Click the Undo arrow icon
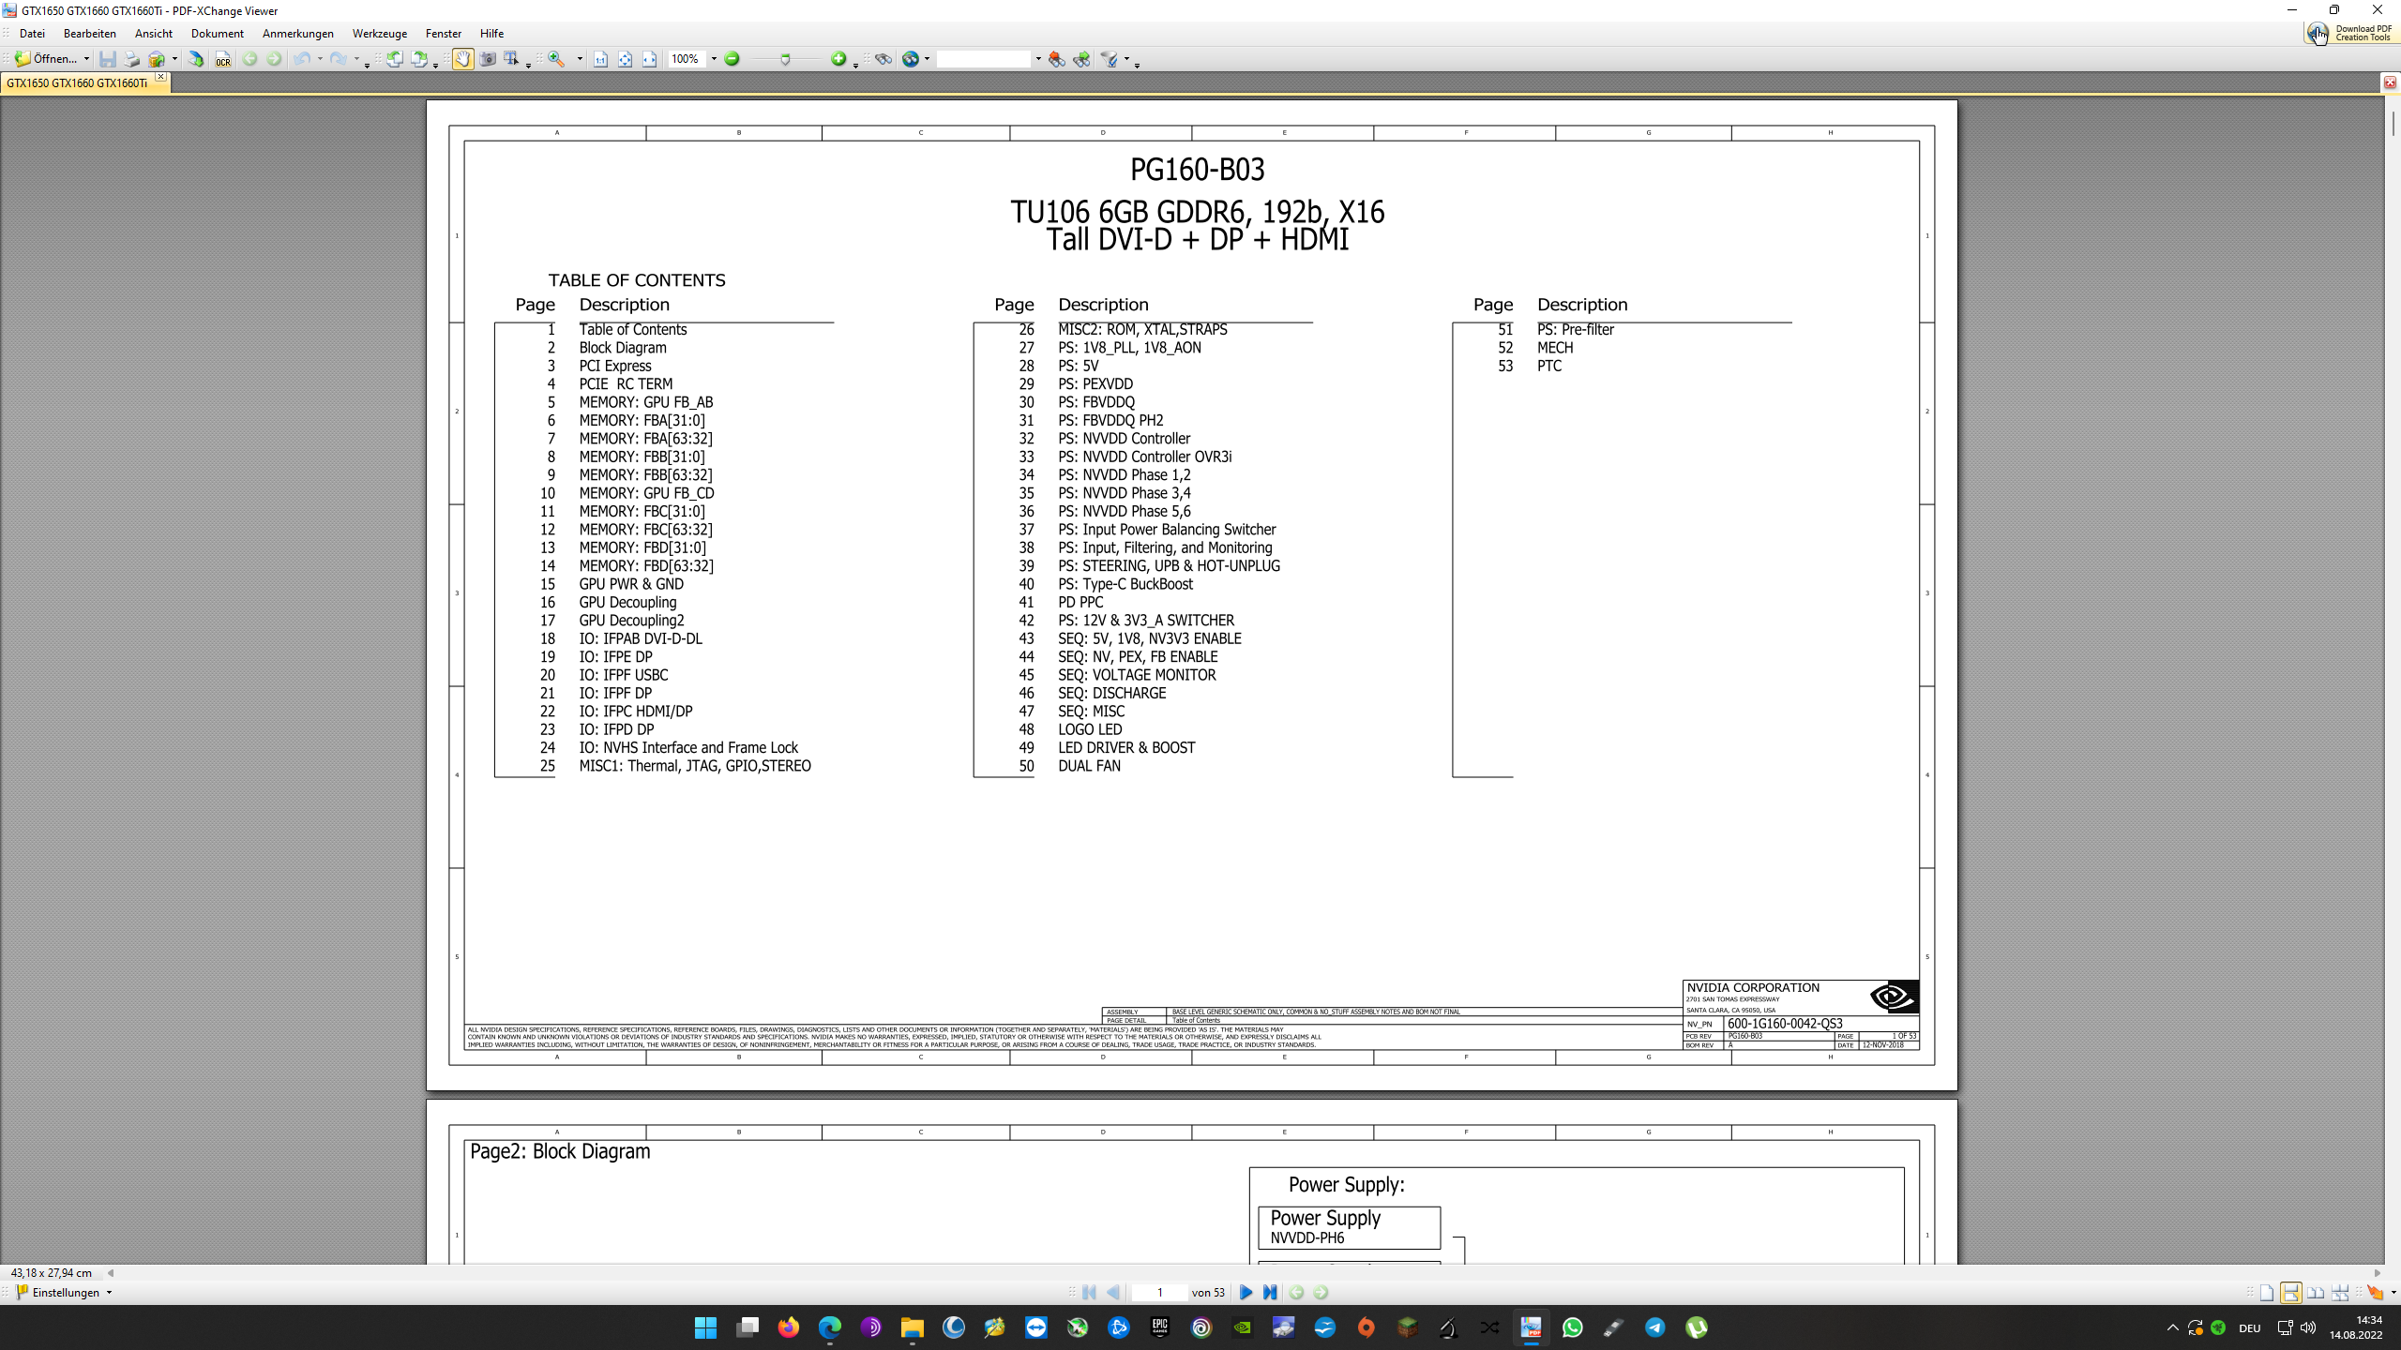Screen dimensions: 2401x1350 pyautogui.click(x=302, y=59)
